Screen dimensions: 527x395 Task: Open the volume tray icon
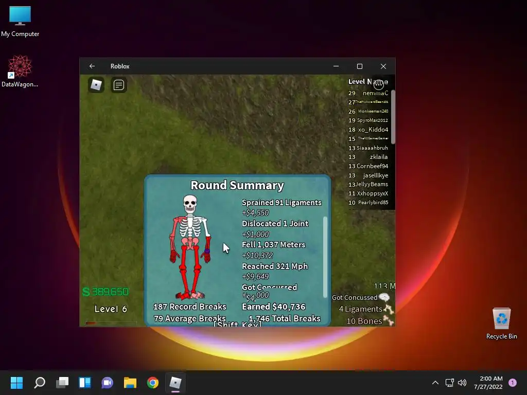click(462, 383)
